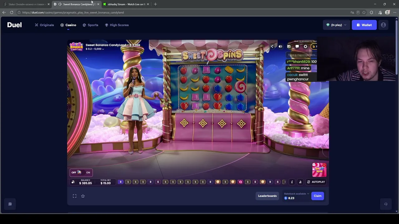Open the chat icon at bottom left
The height and width of the screenshot is (224, 399).
[10, 204]
